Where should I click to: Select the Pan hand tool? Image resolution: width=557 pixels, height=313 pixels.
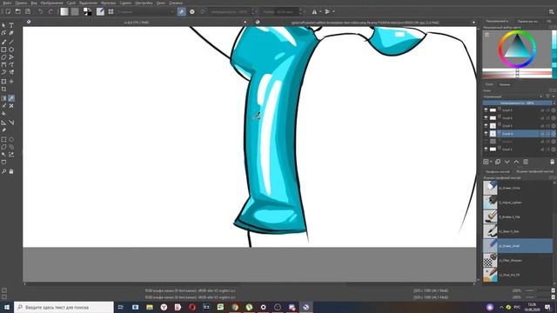pyautogui.click(x=11, y=171)
